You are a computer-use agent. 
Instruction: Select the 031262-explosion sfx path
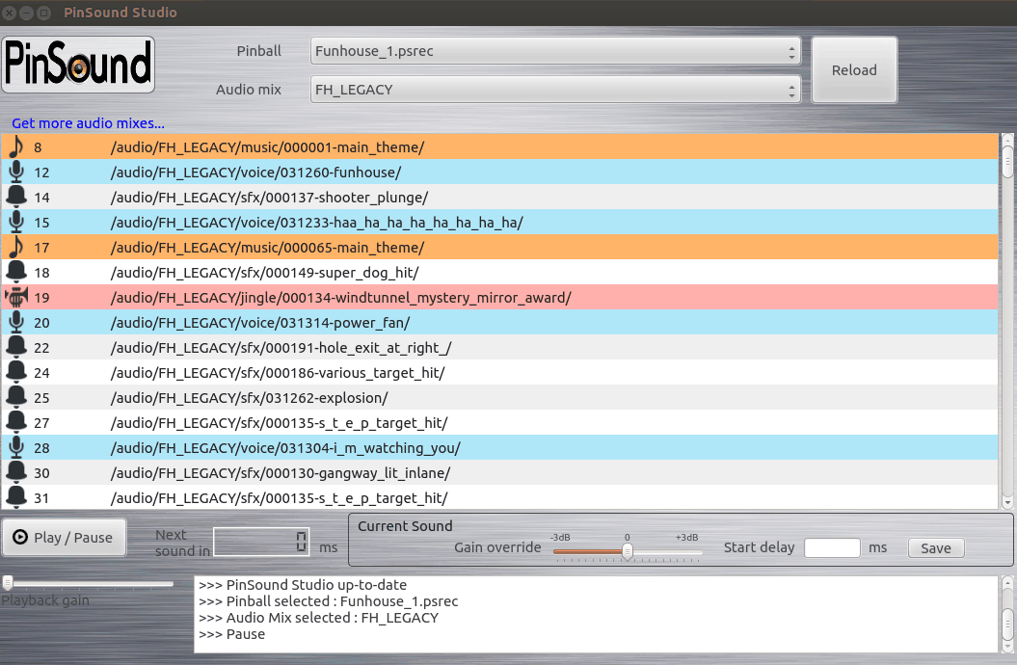pos(249,398)
